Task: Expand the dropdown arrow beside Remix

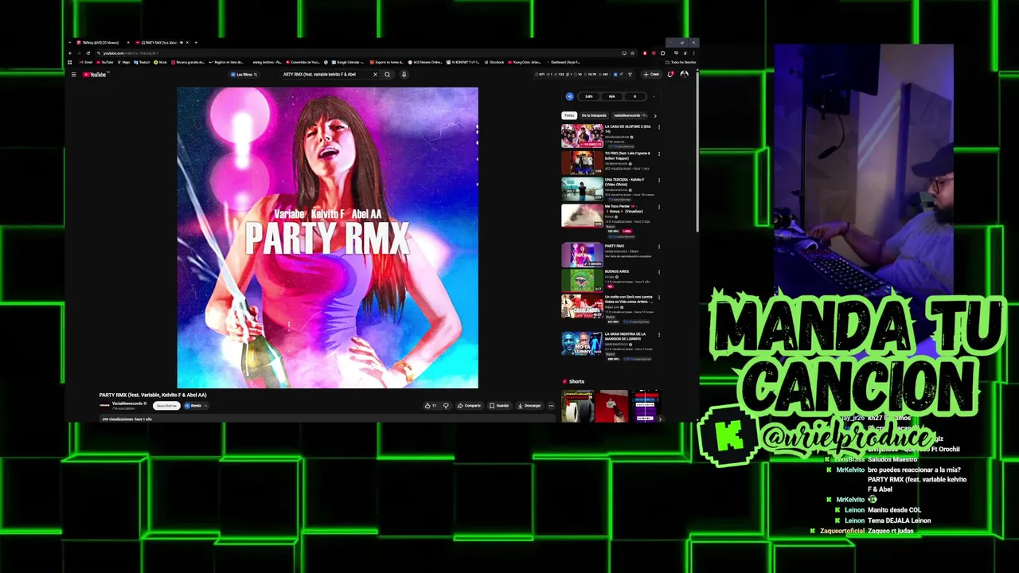Action: point(205,406)
